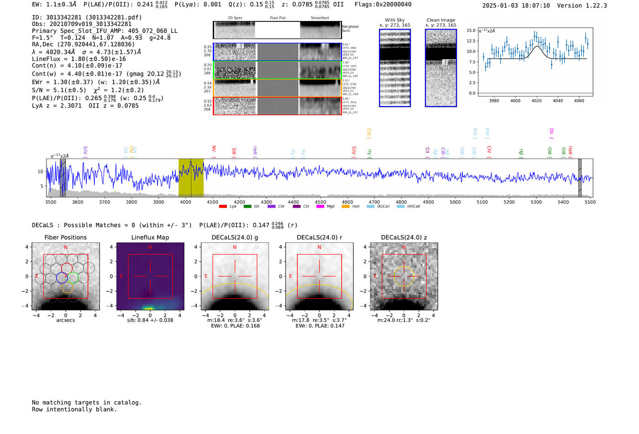Select the Version 1.22.3 text

(x=582, y=5)
